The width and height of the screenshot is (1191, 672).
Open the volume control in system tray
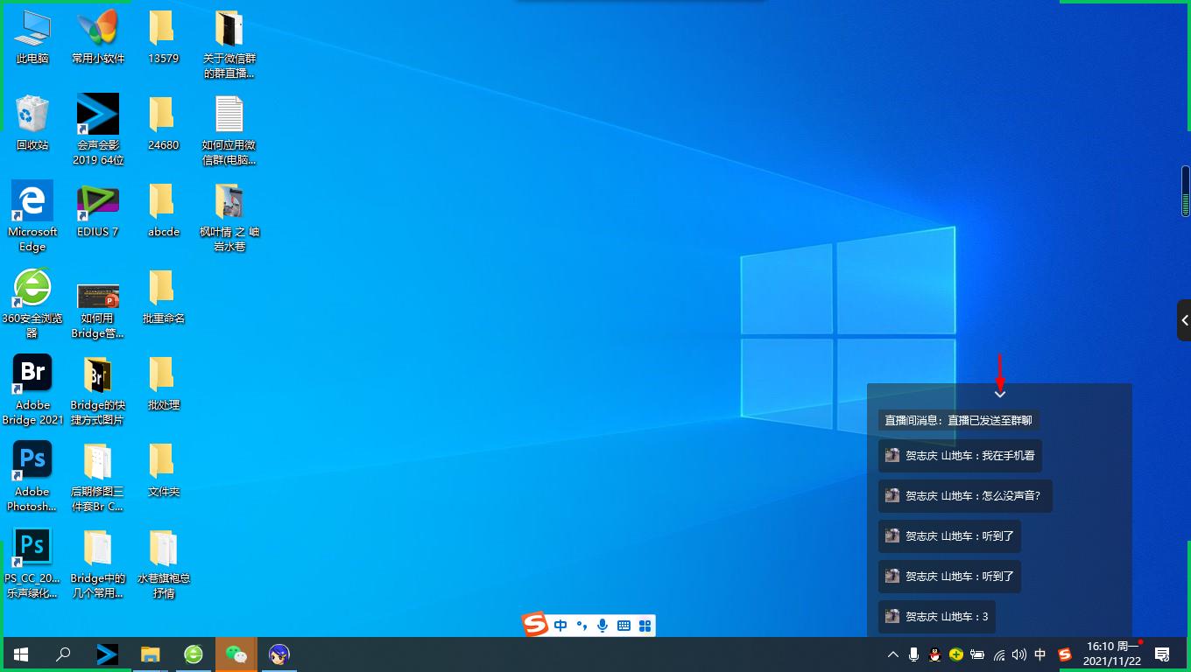pos(1019,654)
